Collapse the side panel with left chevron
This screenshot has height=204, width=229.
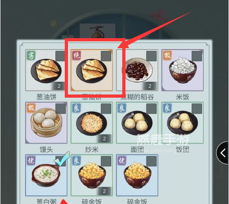click(223, 153)
